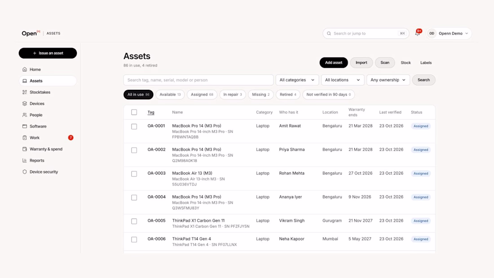Select Not verified in 90 days filter
The image size is (494, 278).
click(x=329, y=95)
